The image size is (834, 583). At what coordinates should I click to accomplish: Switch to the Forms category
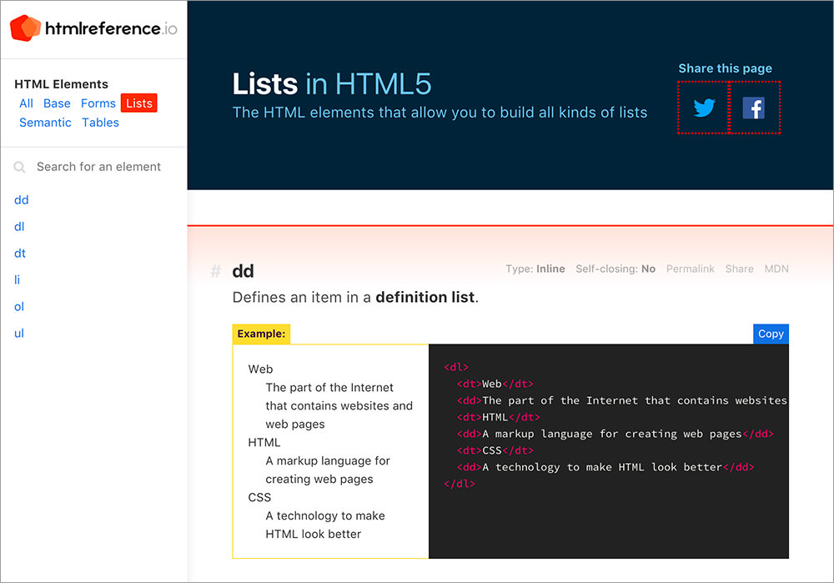pyautogui.click(x=98, y=103)
